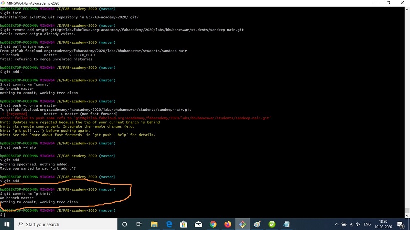Image resolution: width=410 pixels, height=230 pixels.
Task: Launch Microsoft Edge from the taskbar
Action: coord(169,224)
